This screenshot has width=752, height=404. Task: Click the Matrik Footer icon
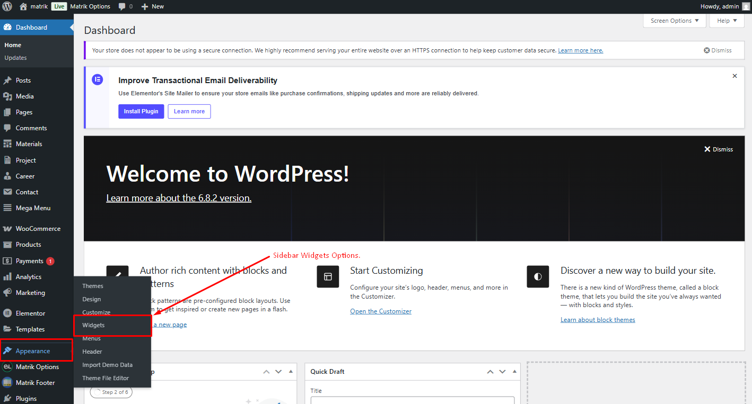7,383
